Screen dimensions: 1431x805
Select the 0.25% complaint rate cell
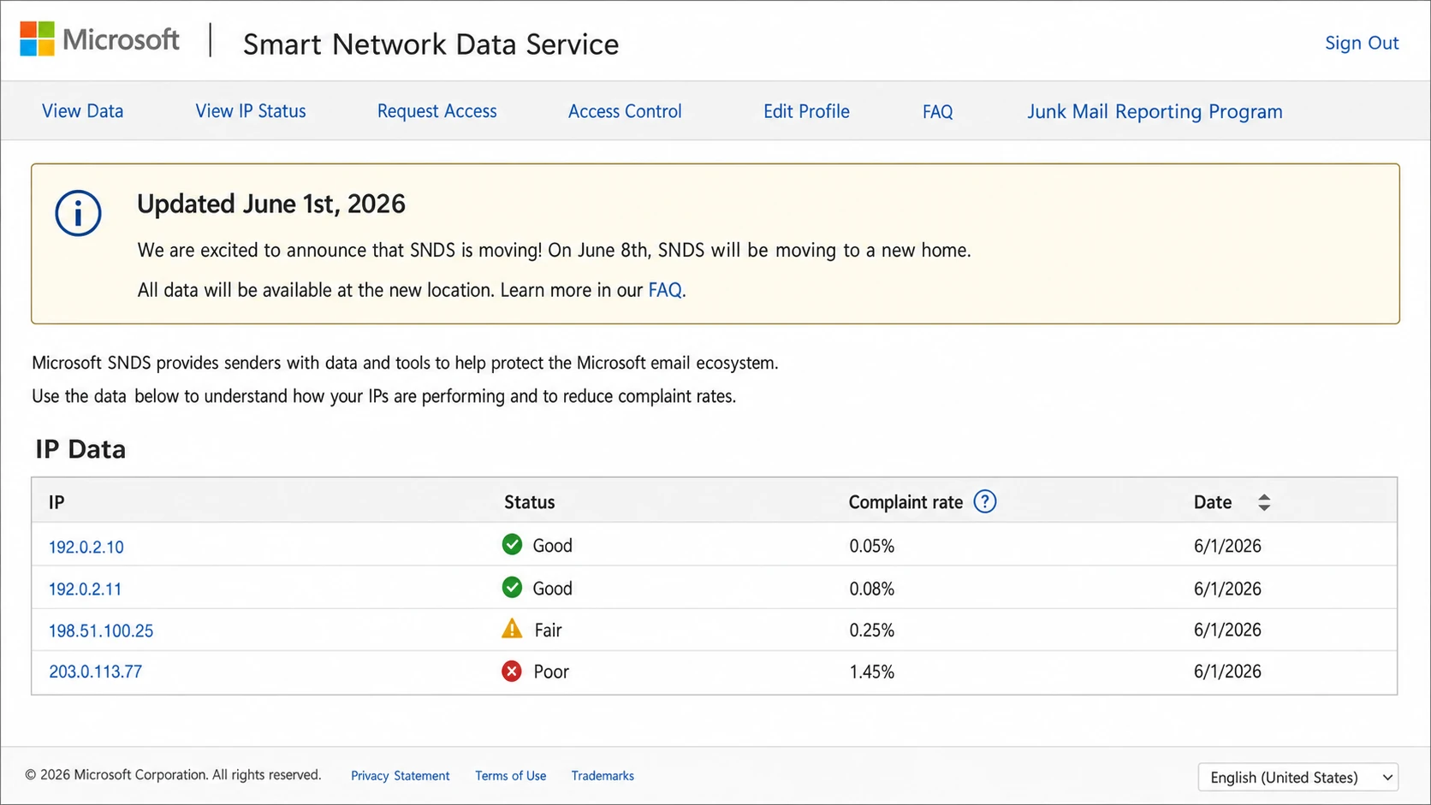pyautogui.click(x=871, y=630)
